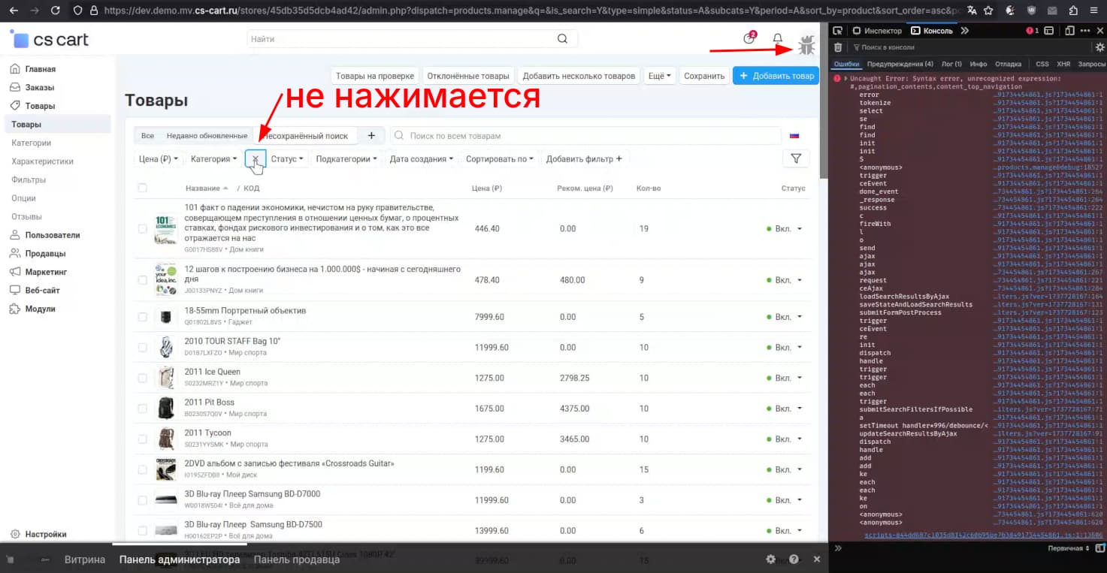Screen dimensions: 1107x573
Task: Toggle the Предупреждения (4) console filter
Action: coord(900,64)
